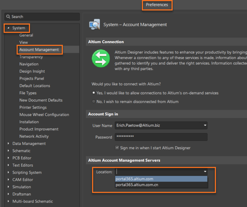Toggle 'Sign me in' checkbox
The image size is (247, 207).
(117, 148)
